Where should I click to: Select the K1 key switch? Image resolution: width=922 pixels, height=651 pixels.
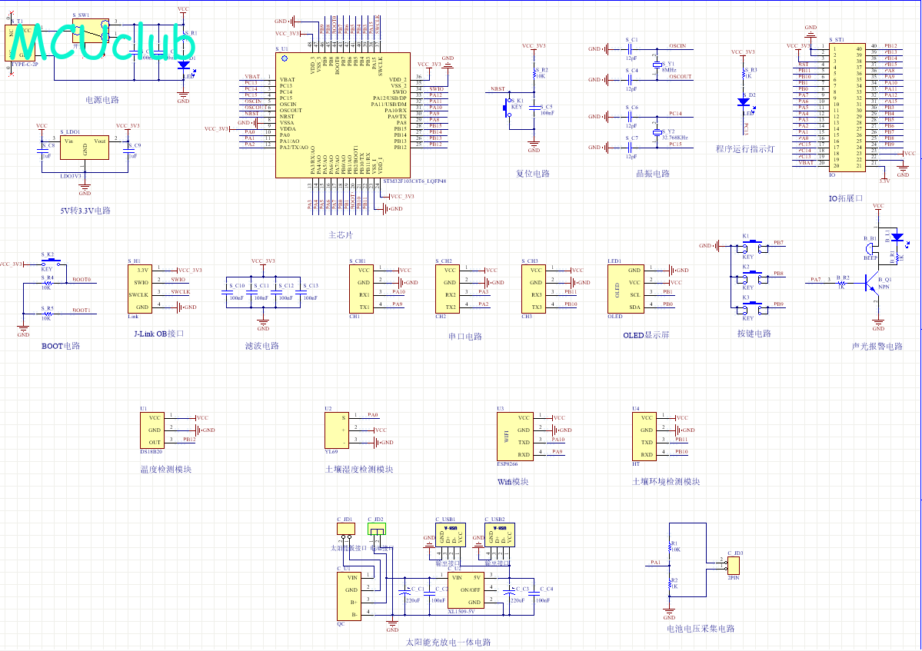(x=751, y=247)
